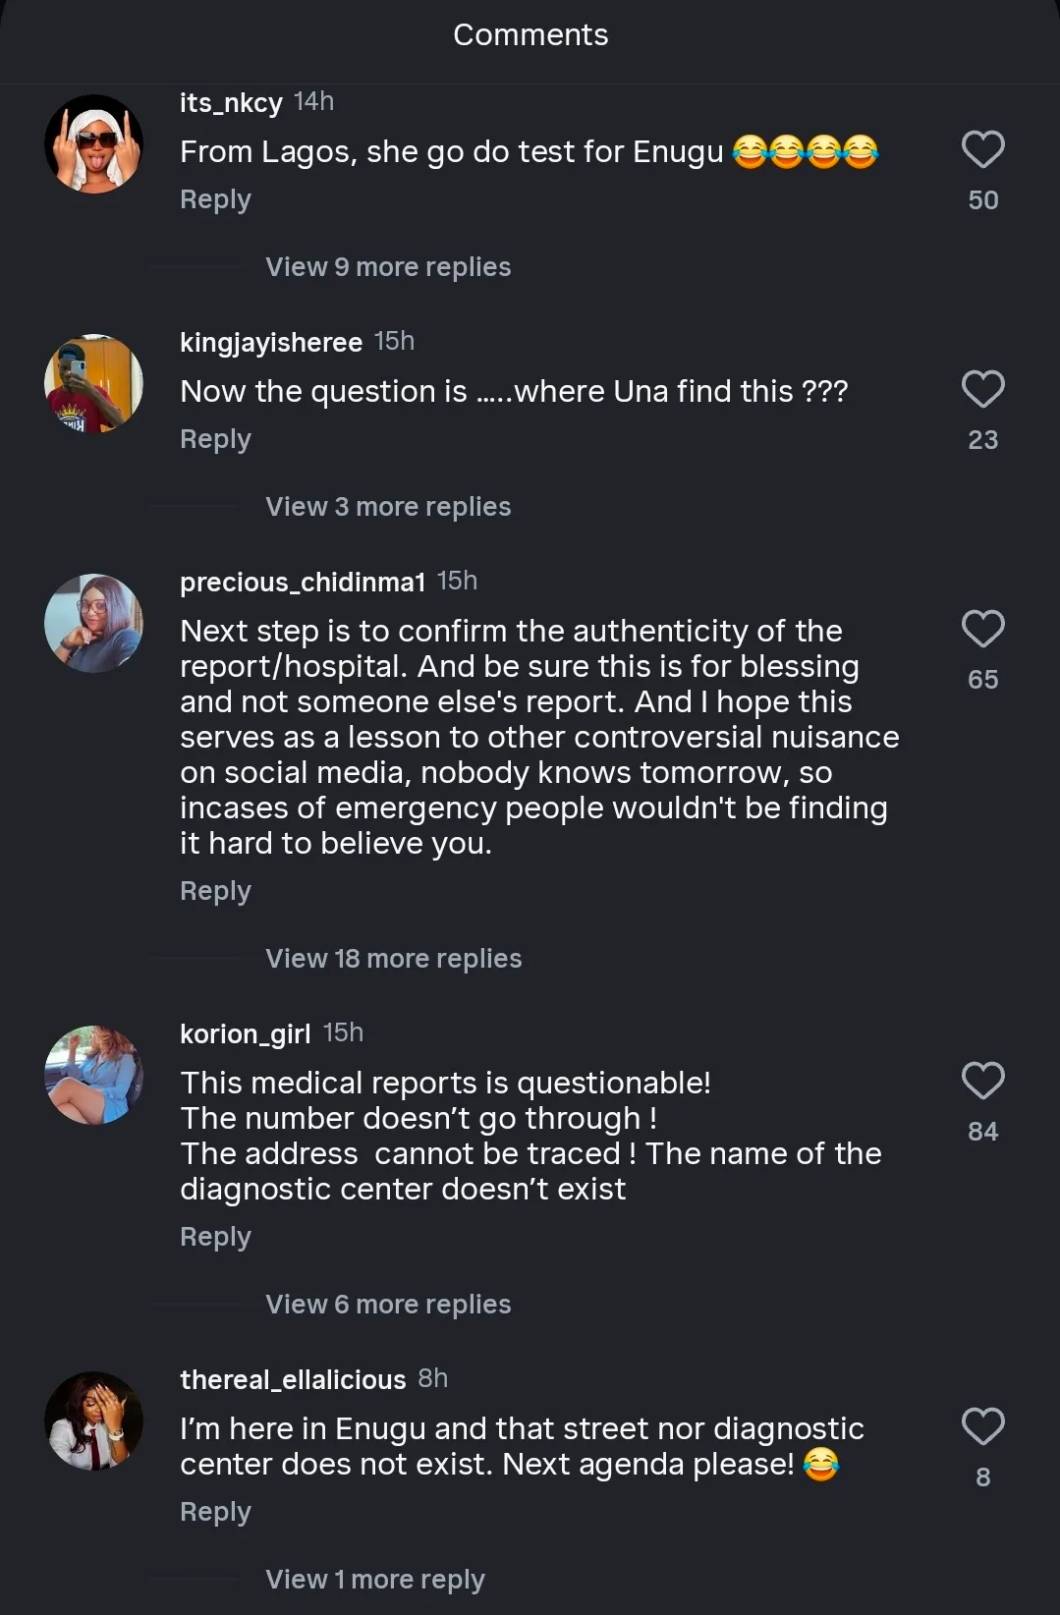Like precious_chidinma1's comment

coord(982,630)
